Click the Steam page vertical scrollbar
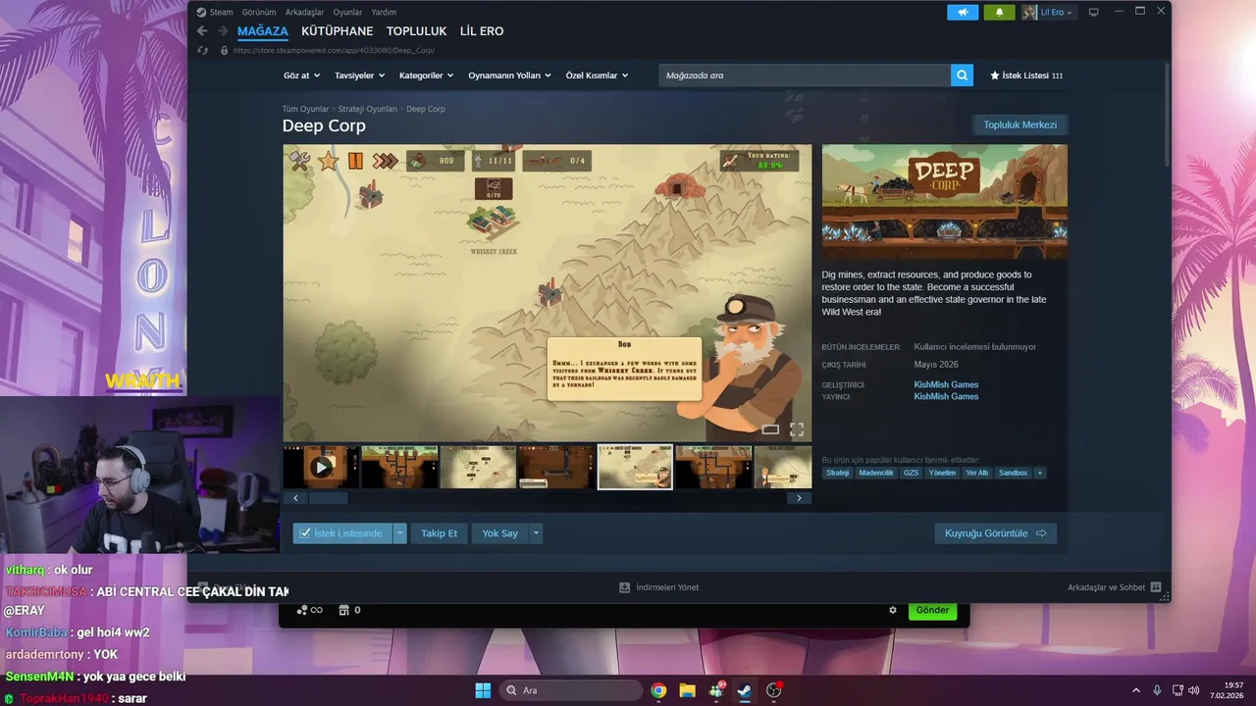1256x706 pixels. click(x=1167, y=115)
